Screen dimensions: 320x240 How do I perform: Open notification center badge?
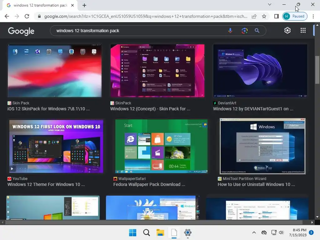pyautogui.click(x=311, y=232)
